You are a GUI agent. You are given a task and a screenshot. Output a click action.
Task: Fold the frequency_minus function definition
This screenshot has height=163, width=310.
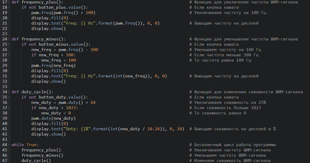9,39
